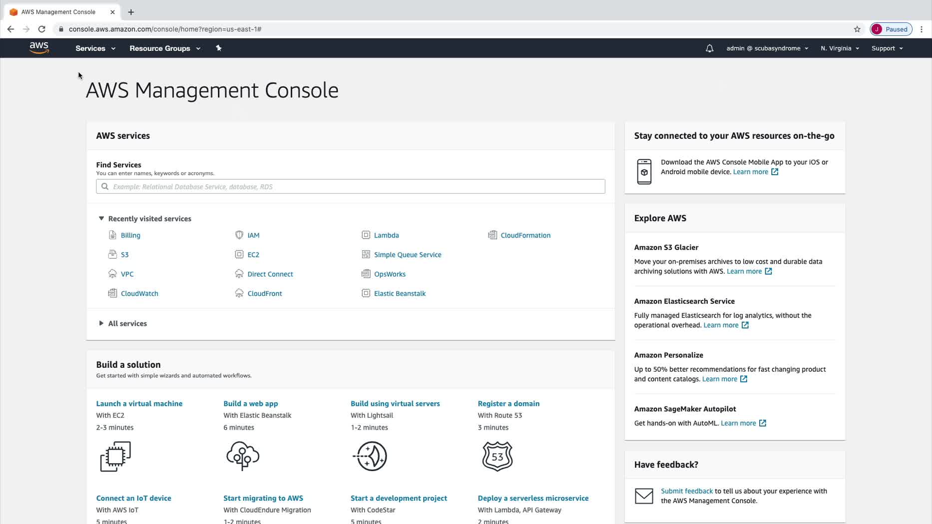Expand the All services section

123,323
